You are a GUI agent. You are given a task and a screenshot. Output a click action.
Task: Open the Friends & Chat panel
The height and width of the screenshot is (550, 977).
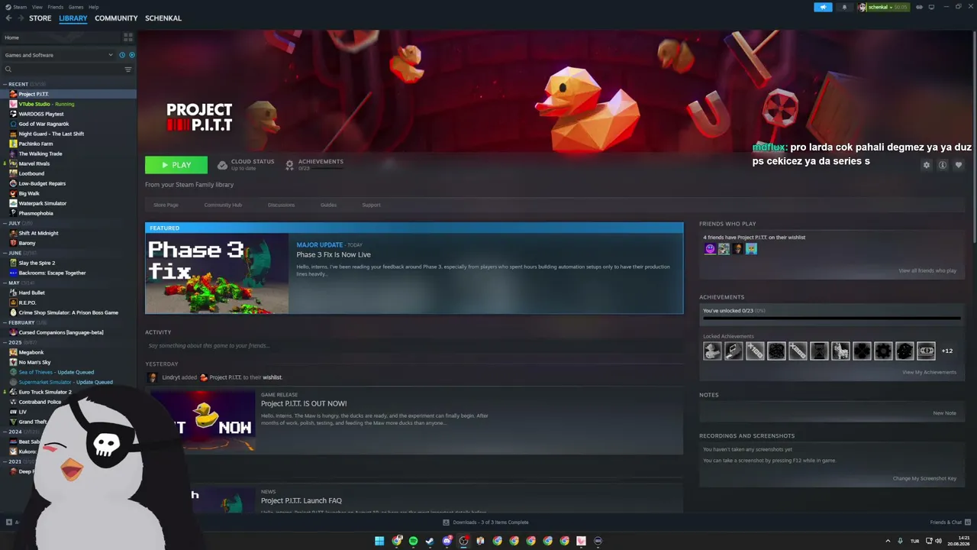950,522
